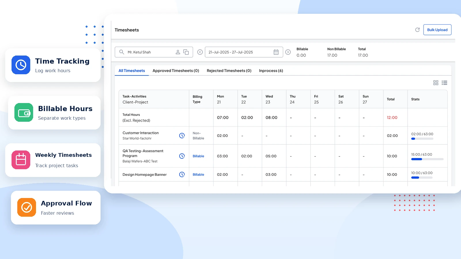Click the Billable 0.00 summary value
461x259 pixels.
301,55
